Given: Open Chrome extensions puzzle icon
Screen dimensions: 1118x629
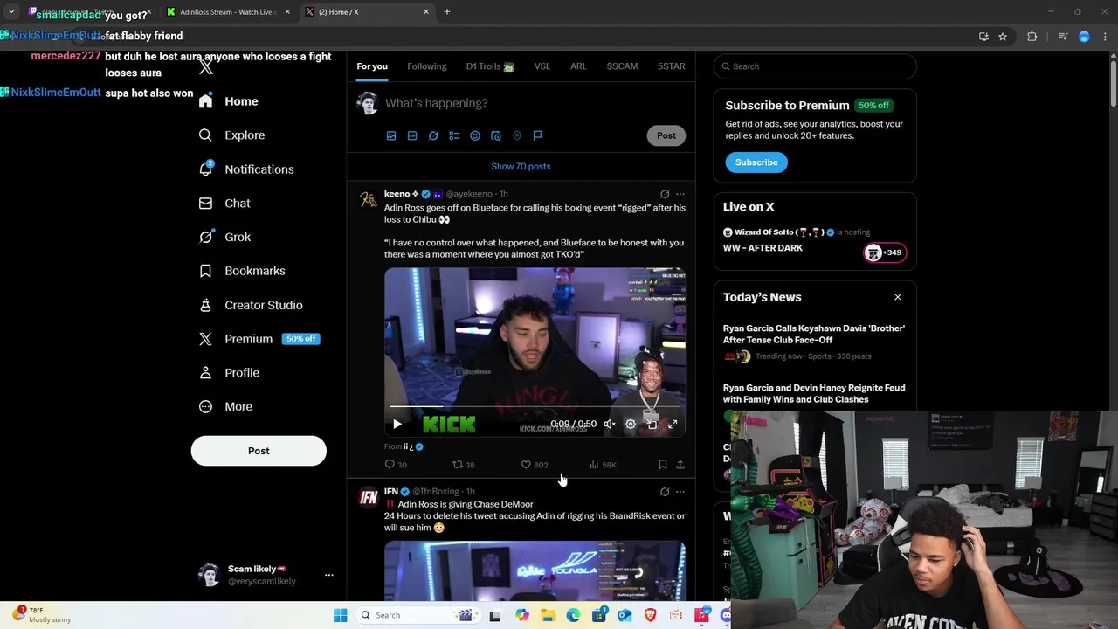Looking at the screenshot, I should [x=1032, y=37].
